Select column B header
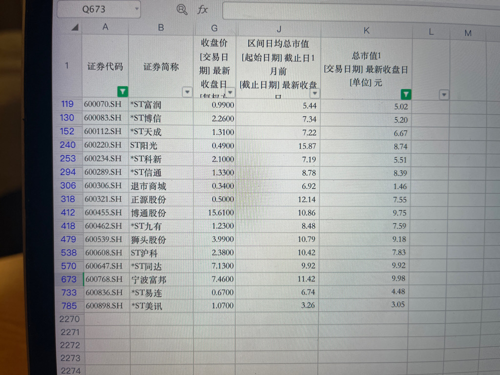 161,28
